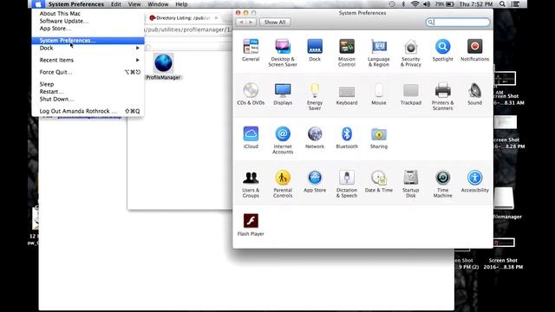The image size is (555, 312).
Task: Focus the System Preferences search field
Action: pos(458,23)
